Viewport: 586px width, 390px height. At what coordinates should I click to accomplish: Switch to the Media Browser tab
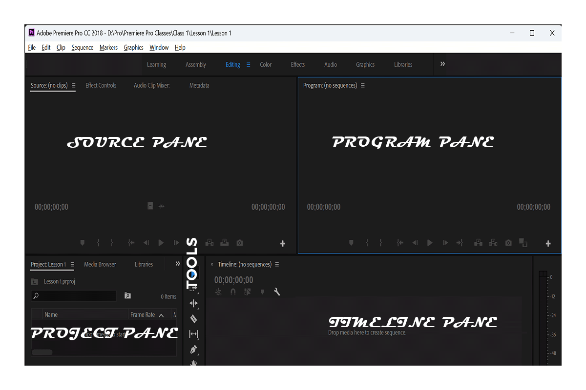[100, 264]
